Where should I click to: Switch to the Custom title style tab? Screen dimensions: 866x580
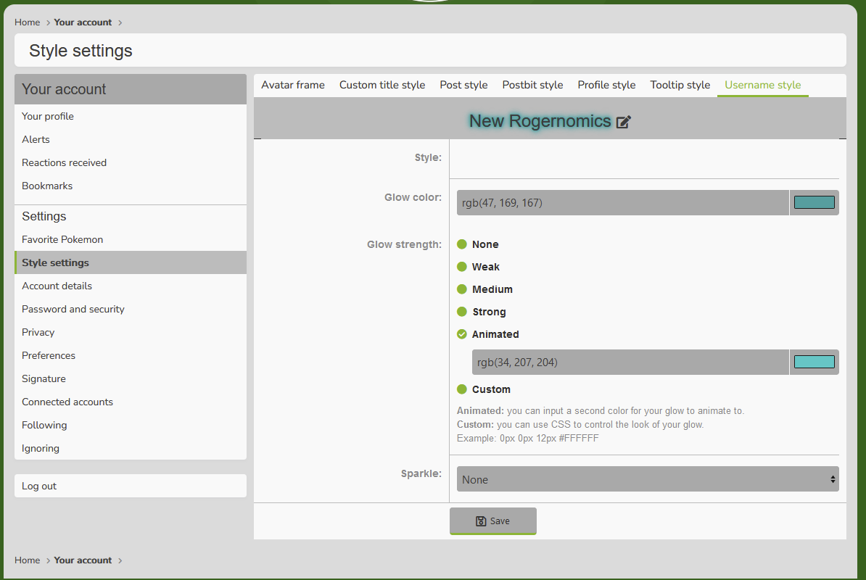click(382, 85)
